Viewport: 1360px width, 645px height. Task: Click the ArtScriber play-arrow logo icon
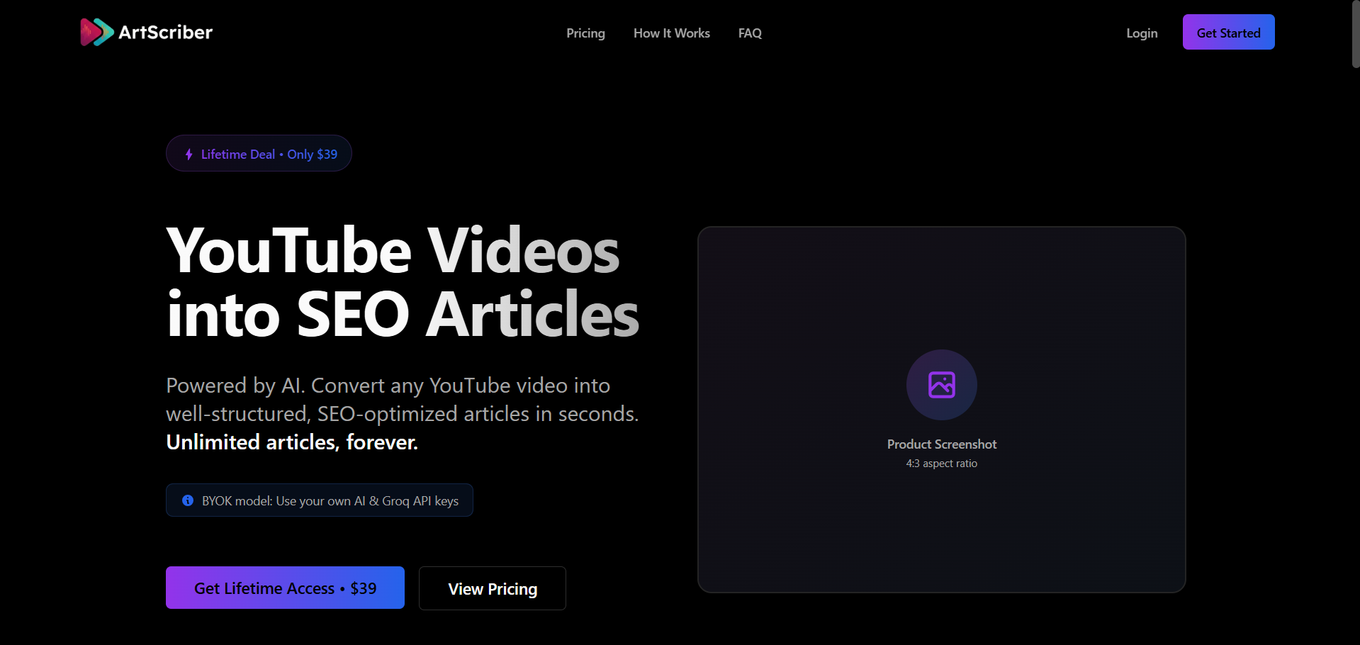97,32
